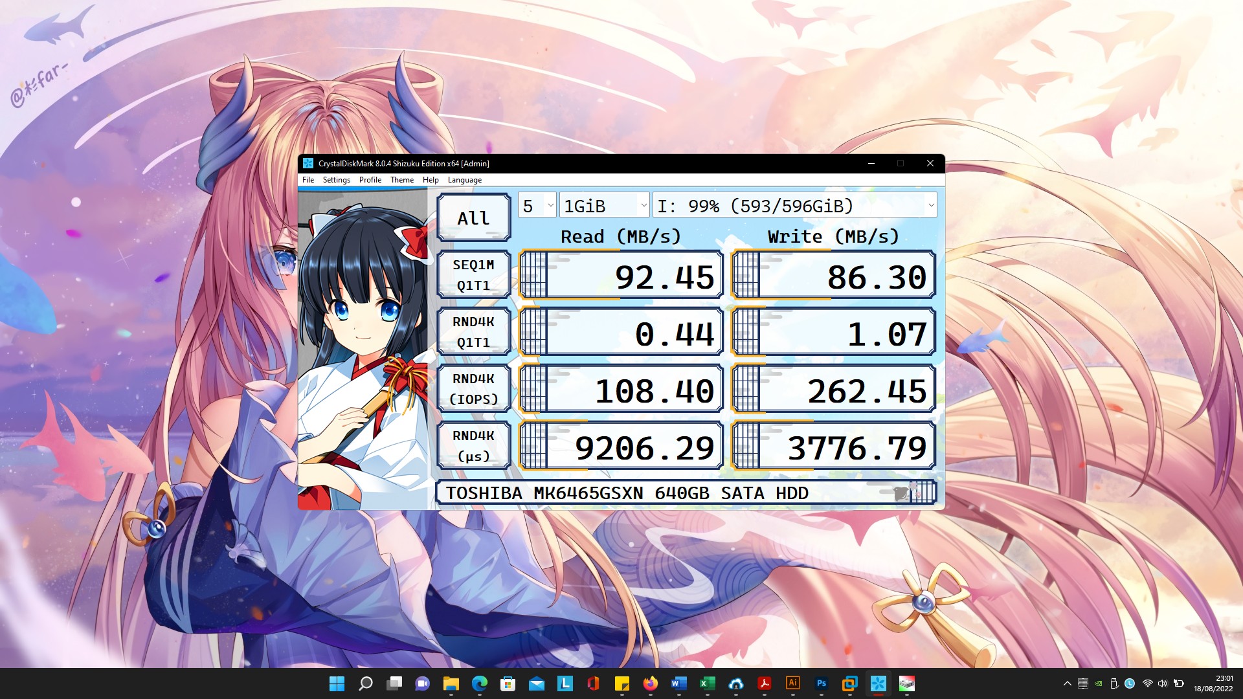Click the TOSHIBA MK6465GSXN comment field
This screenshot has height=699, width=1243.
coord(686,493)
